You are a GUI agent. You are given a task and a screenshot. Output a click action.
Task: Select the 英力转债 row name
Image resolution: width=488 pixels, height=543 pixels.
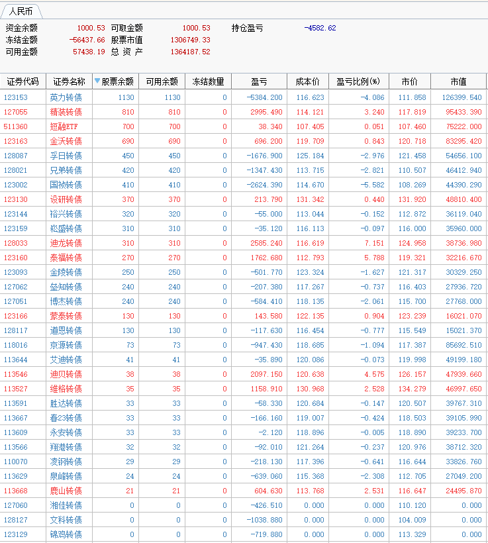(x=66, y=97)
